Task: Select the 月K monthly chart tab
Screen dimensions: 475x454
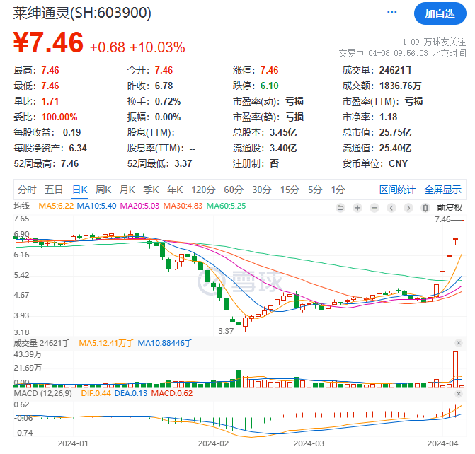Action: [127, 190]
